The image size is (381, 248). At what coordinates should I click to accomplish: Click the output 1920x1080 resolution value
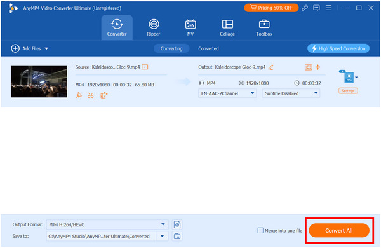(x=257, y=83)
